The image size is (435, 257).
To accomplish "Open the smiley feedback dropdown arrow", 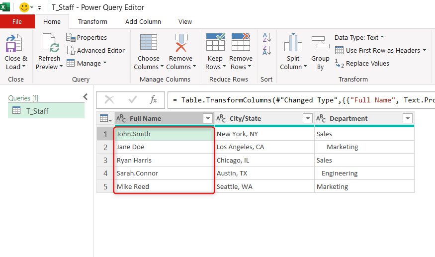I will tap(32, 7).
